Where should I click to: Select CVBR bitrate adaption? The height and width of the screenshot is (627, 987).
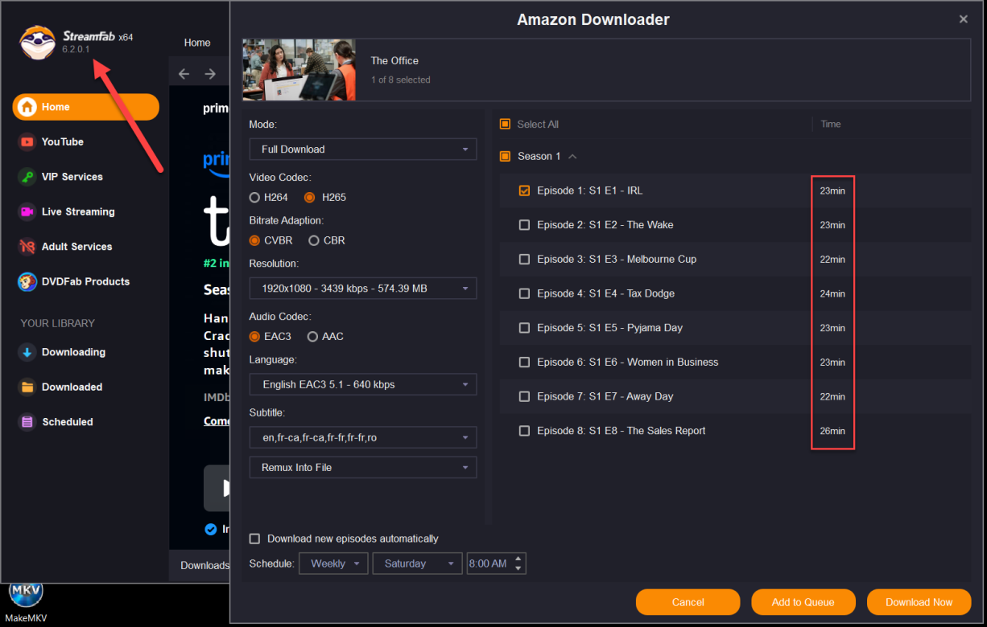click(x=254, y=240)
